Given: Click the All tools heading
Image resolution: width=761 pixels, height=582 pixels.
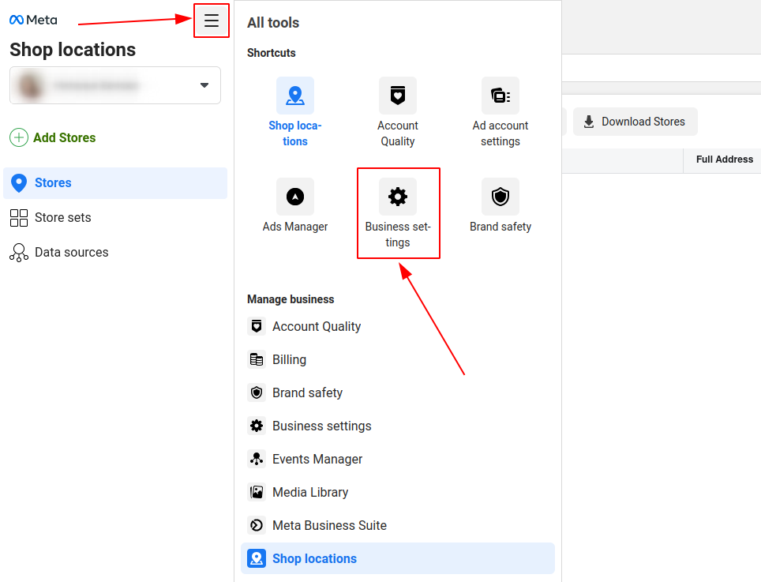Looking at the screenshot, I should (x=273, y=23).
